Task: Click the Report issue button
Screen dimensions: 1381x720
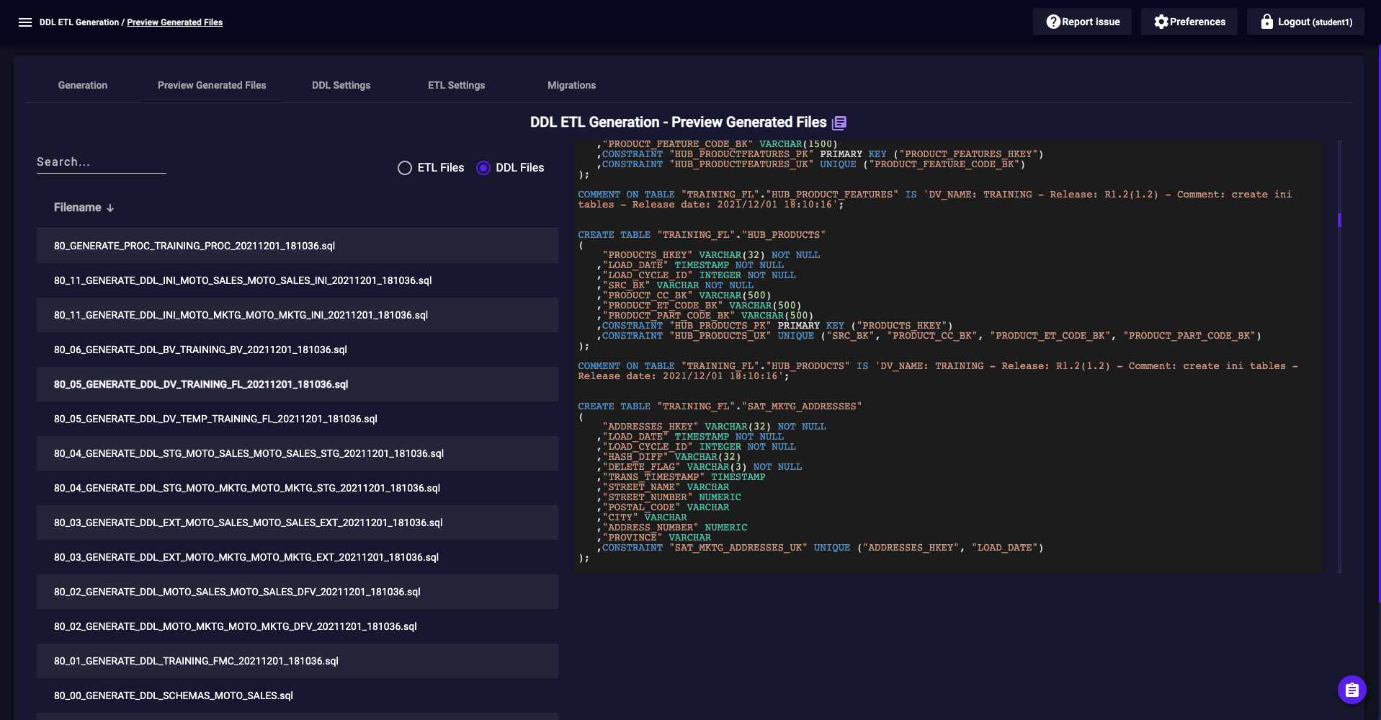Action: [x=1082, y=22]
